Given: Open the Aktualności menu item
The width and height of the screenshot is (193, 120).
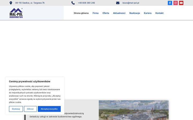Looking at the screenshot, I should [x=119, y=13].
